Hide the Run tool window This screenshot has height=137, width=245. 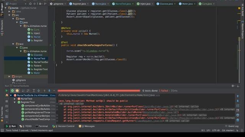point(238,86)
